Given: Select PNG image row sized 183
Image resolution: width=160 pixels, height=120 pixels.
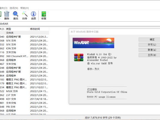Looking at the screenshot, I should (x=24, y=79).
